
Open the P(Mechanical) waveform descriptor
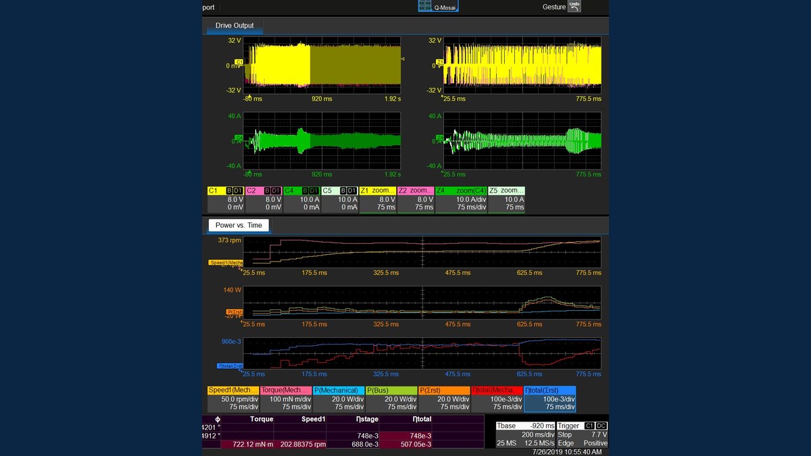[339, 399]
